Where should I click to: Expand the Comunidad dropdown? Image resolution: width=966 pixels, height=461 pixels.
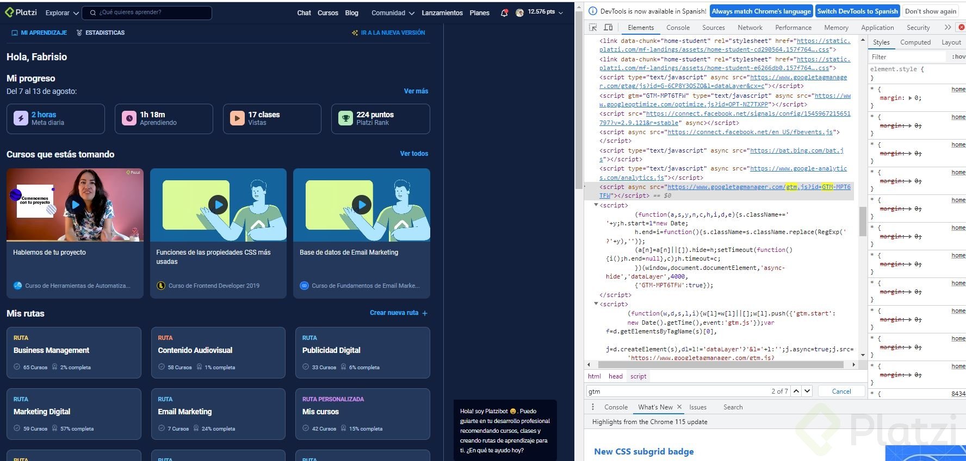[393, 12]
